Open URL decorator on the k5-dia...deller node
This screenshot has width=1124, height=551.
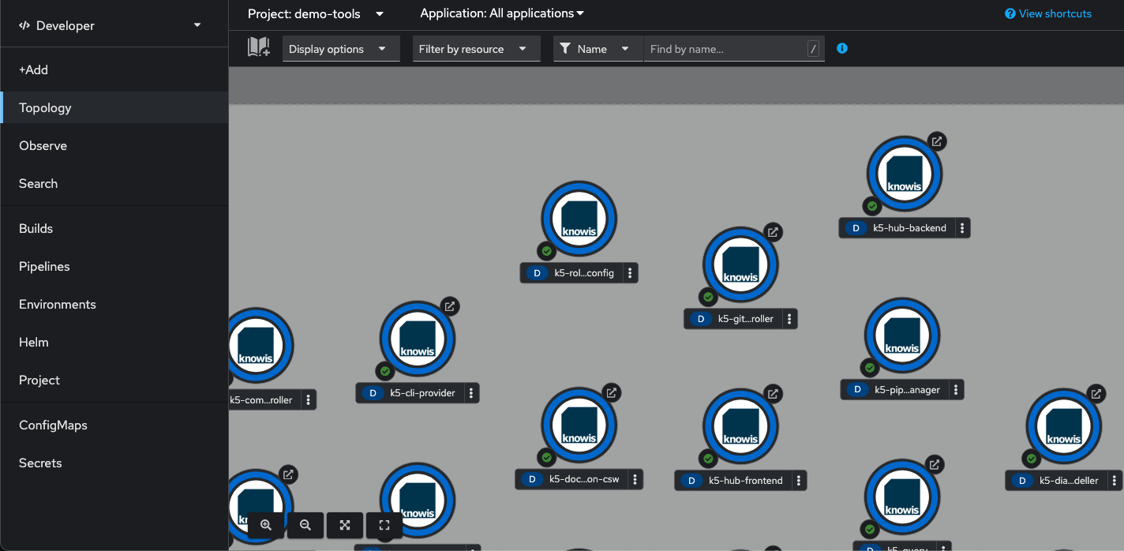(1096, 394)
